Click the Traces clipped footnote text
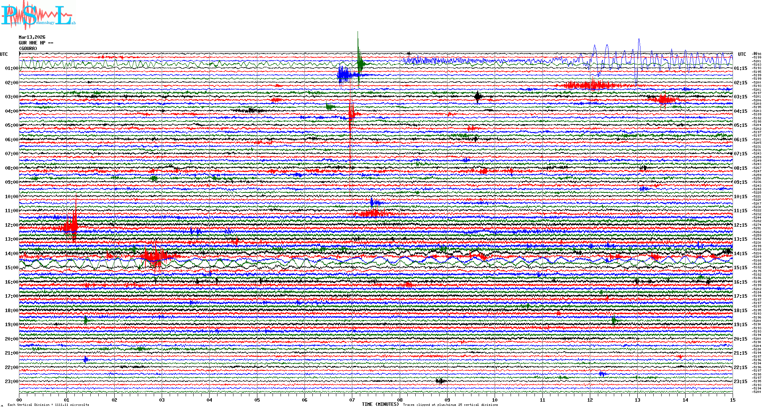Viewport: 763px width, 410px height. pyautogui.click(x=450, y=405)
